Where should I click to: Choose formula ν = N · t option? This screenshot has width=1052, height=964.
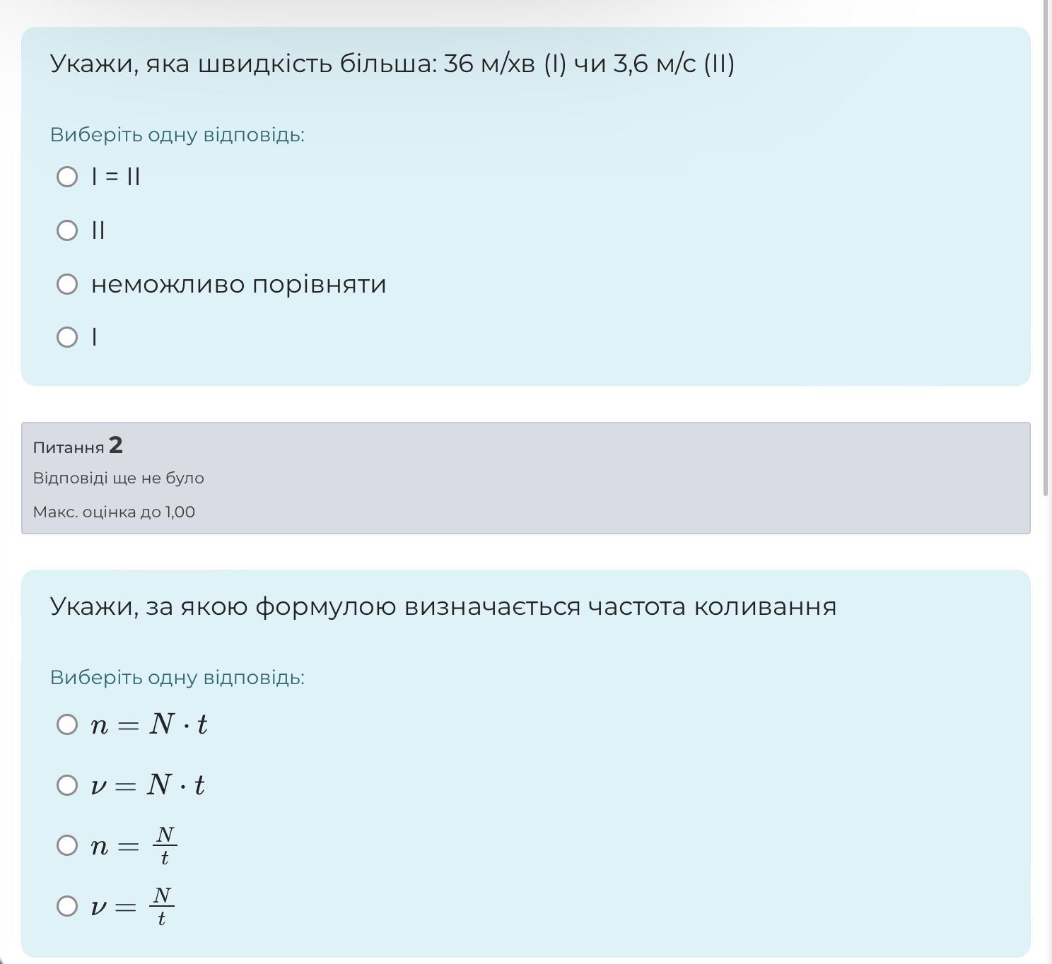pos(67,785)
